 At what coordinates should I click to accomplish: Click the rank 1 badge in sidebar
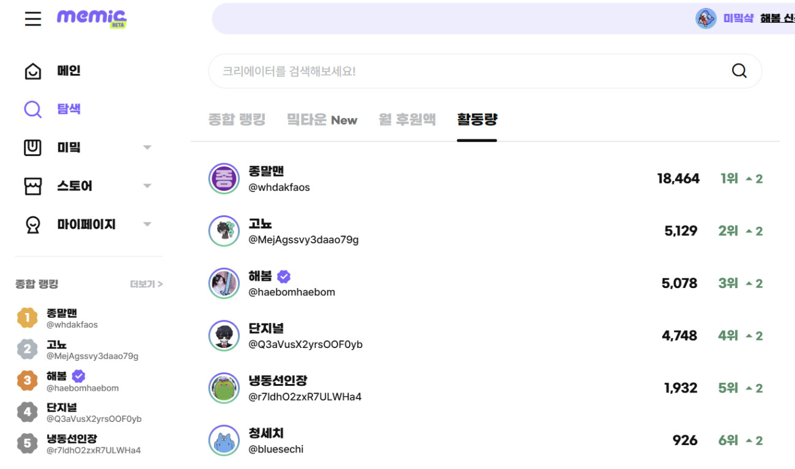pos(27,318)
